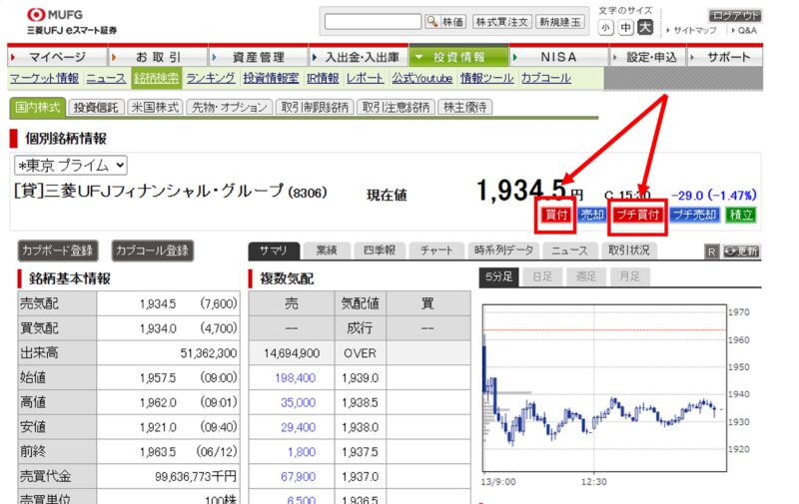Go to レポート link
The width and height of the screenshot is (799, 504).
[x=365, y=78]
